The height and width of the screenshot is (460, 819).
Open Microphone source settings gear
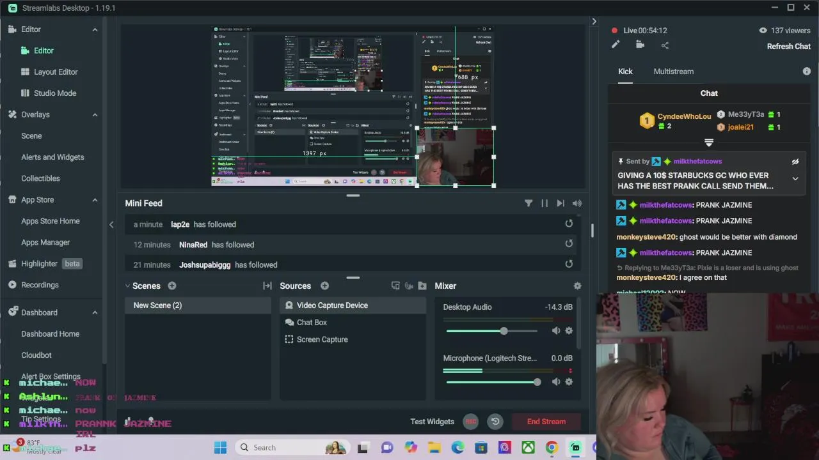pyautogui.click(x=569, y=381)
